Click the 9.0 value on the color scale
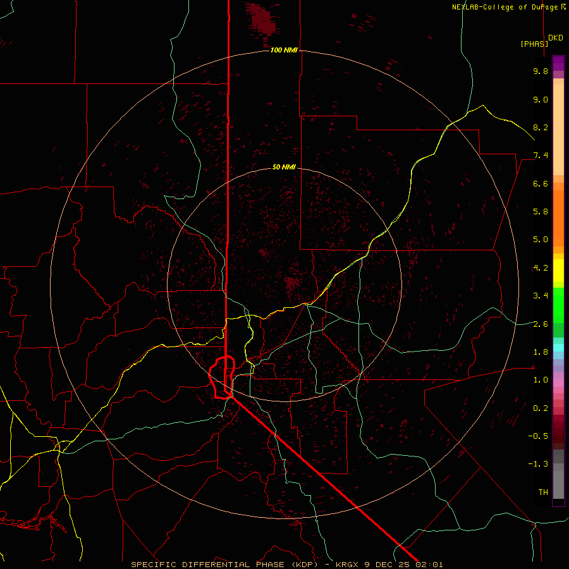569x569 pixels. click(x=541, y=99)
